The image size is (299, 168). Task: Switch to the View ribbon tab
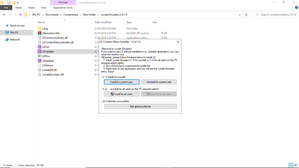pyautogui.click(x=44, y=8)
